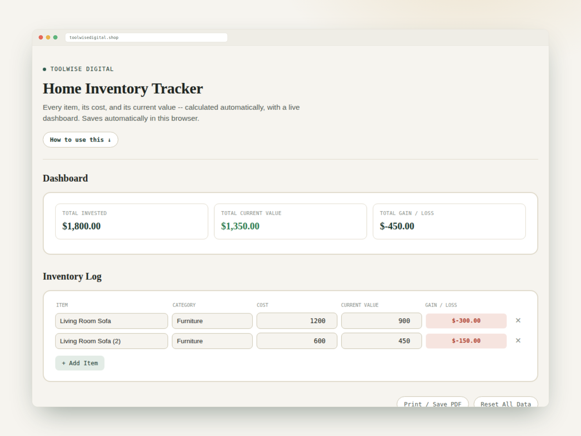
Task: Edit the Living Room Sofa (2) item name
Action: [112, 341]
